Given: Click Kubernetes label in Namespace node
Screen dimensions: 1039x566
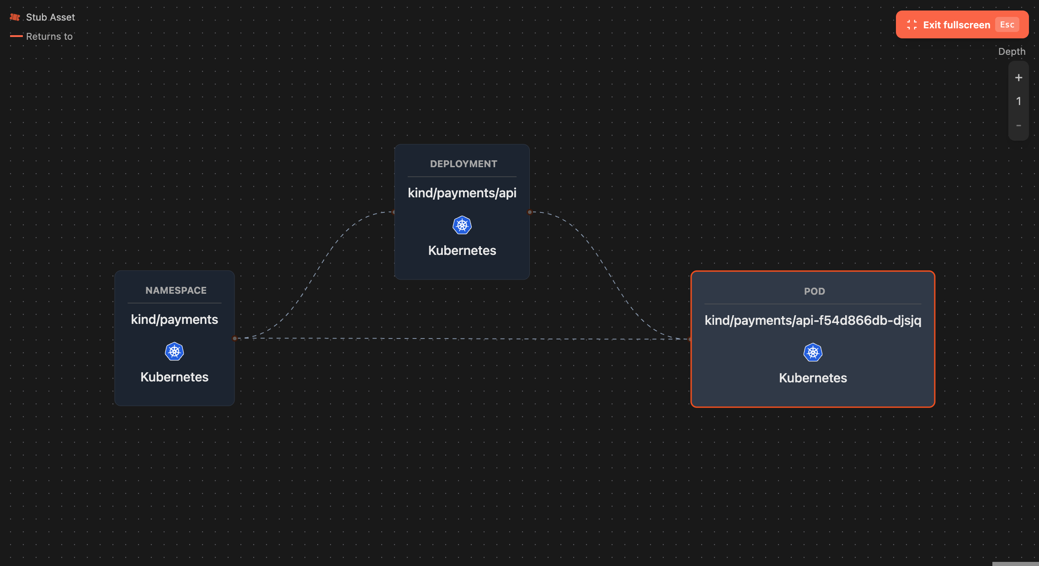Looking at the screenshot, I should coord(174,377).
